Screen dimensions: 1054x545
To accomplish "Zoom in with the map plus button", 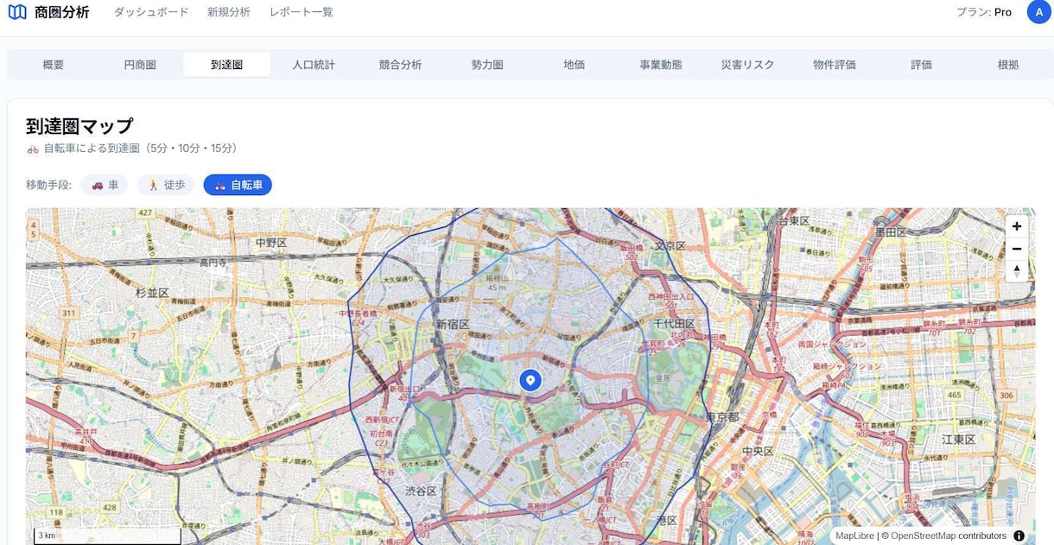I will pos(1017,226).
